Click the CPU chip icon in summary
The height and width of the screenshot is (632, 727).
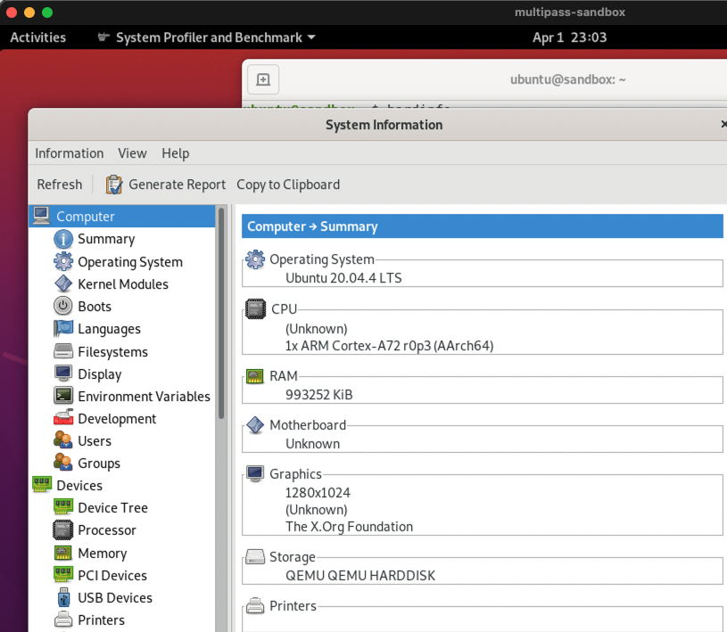pyautogui.click(x=255, y=309)
